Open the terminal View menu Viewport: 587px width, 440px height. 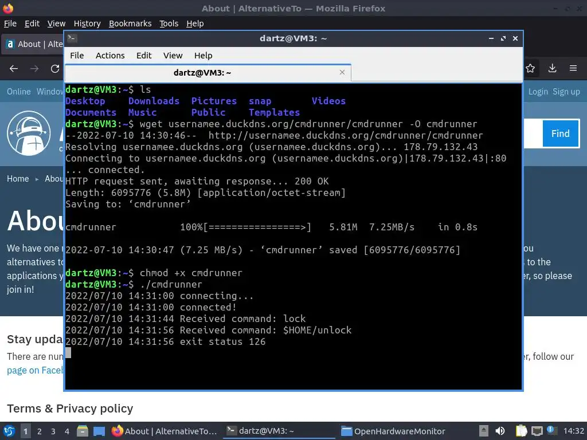pos(173,56)
